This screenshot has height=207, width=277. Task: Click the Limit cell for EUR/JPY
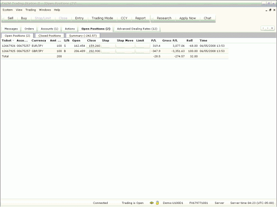tap(143, 46)
